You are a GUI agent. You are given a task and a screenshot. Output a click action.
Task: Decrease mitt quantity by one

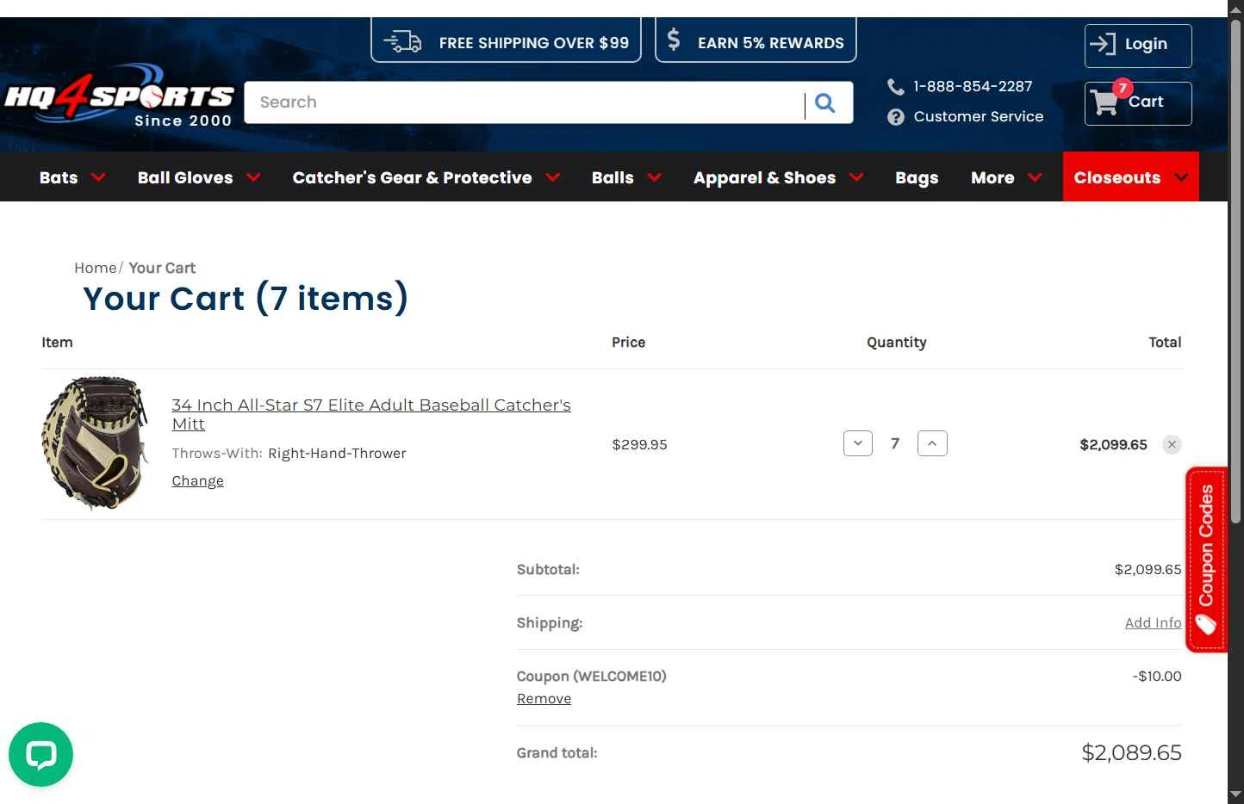click(858, 443)
